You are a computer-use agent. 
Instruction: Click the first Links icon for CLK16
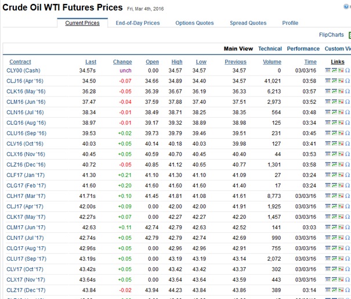coord(328,91)
